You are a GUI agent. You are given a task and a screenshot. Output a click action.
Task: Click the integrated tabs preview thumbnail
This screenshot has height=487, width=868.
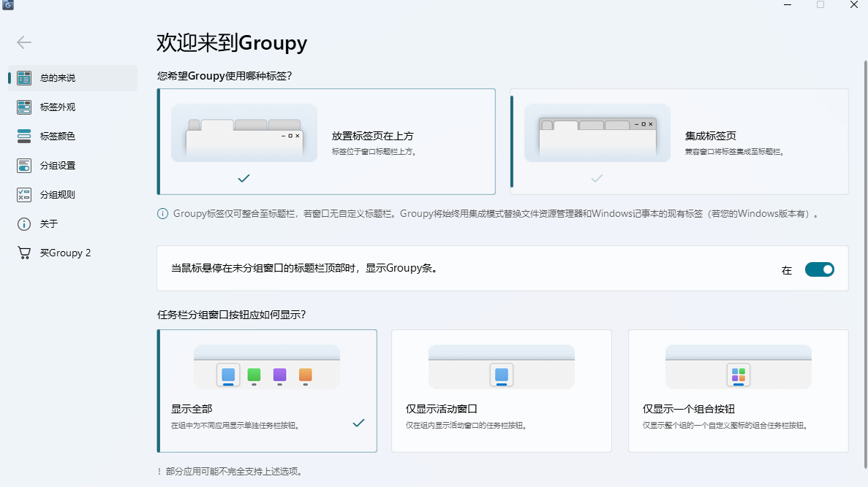(597, 133)
